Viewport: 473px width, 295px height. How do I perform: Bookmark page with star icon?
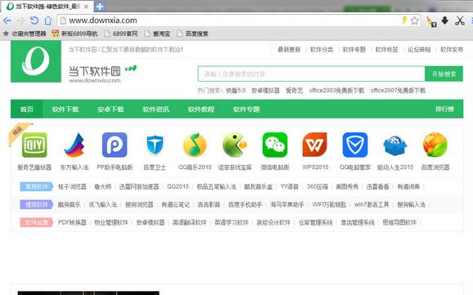(415, 20)
